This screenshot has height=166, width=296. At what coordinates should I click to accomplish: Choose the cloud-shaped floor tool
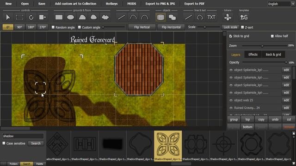point(105,18)
